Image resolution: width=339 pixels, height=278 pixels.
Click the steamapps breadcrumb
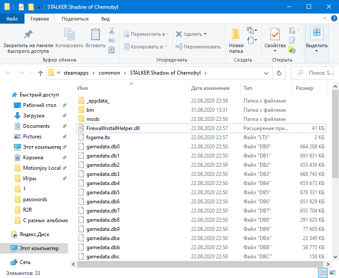coord(76,73)
